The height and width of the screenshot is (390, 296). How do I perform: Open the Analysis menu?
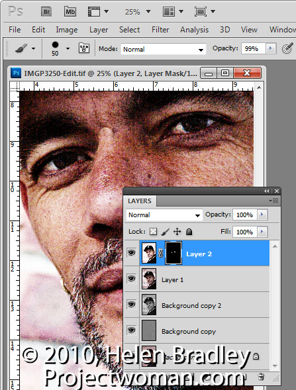pyautogui.click(x=194, y=30)
